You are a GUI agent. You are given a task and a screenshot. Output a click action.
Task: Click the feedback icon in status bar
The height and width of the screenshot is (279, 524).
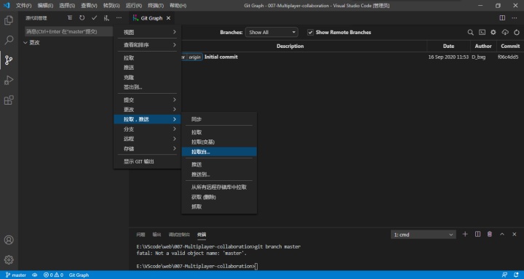[x=504, y=275]
